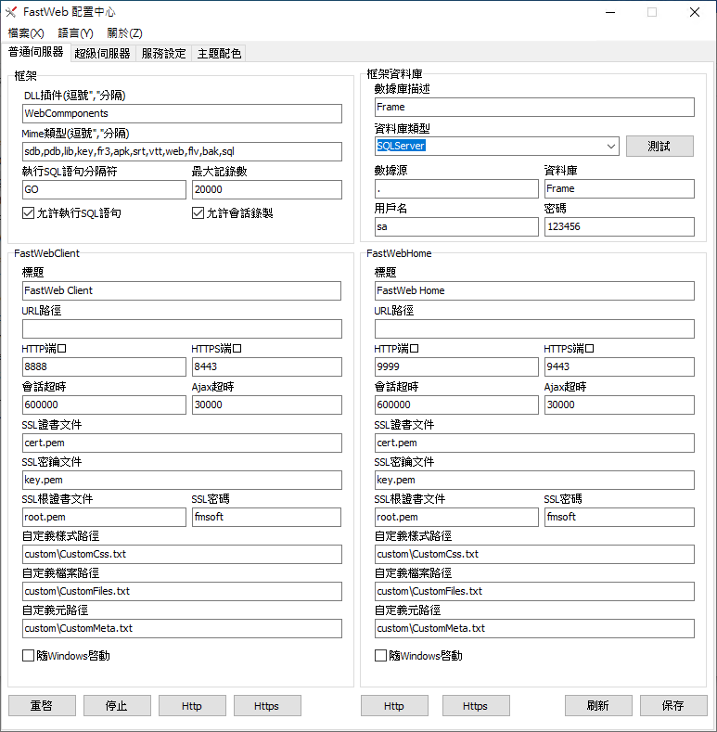Toggle 允許會話錄製 checkbox
717x732 pixels.
tap(198, 213)
